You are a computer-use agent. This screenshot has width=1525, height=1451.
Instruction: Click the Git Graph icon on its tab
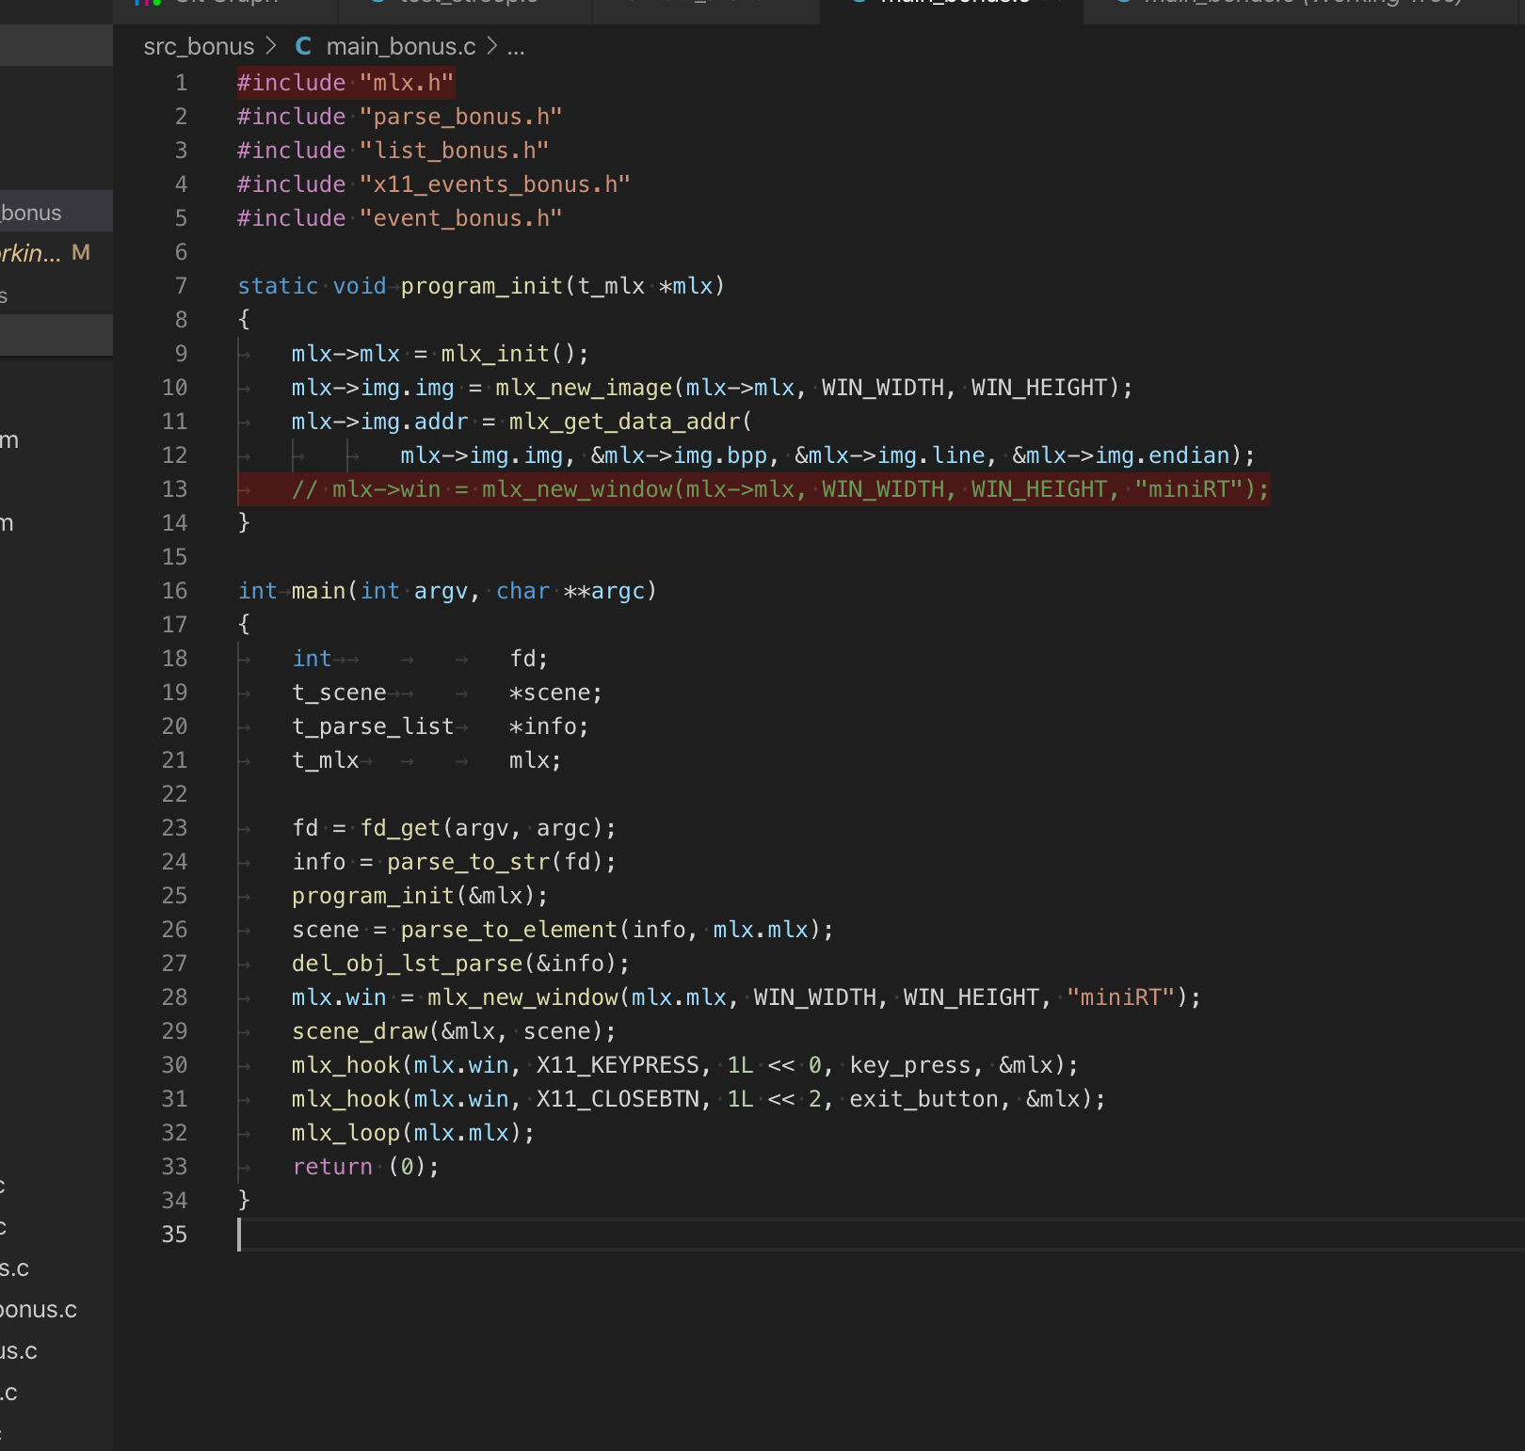(146, 5)
